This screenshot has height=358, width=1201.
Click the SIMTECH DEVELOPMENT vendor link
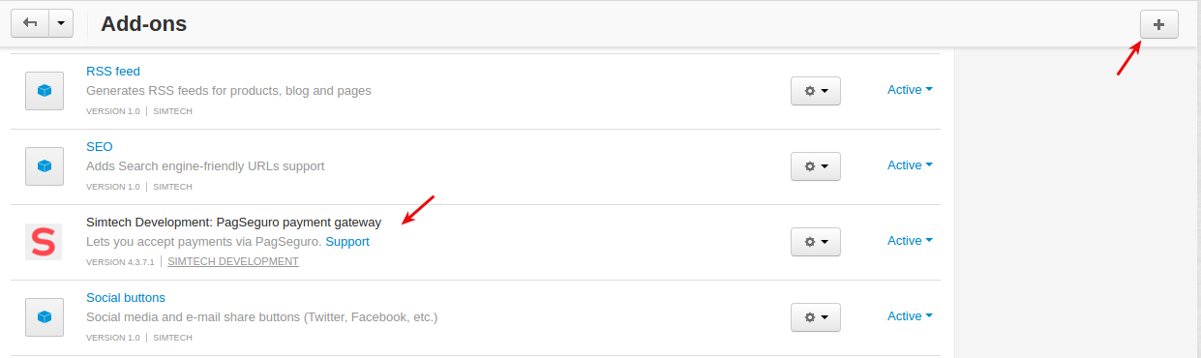(233, 261)
